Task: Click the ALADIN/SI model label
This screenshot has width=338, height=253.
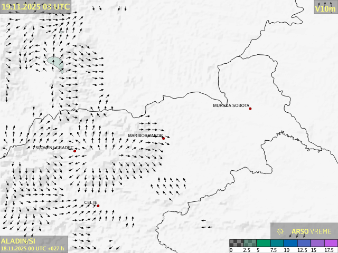Action: (18, 240)
